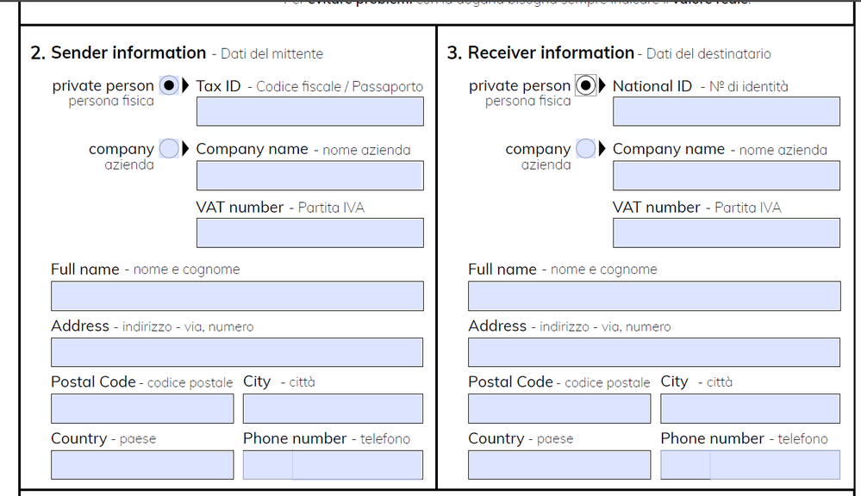The height and width of the screenshot is (496, 861).
Task: Select sender company radio button
Action: tap(169, 149)
